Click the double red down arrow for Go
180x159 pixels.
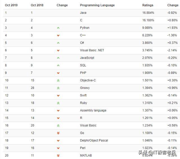(58, 133)
